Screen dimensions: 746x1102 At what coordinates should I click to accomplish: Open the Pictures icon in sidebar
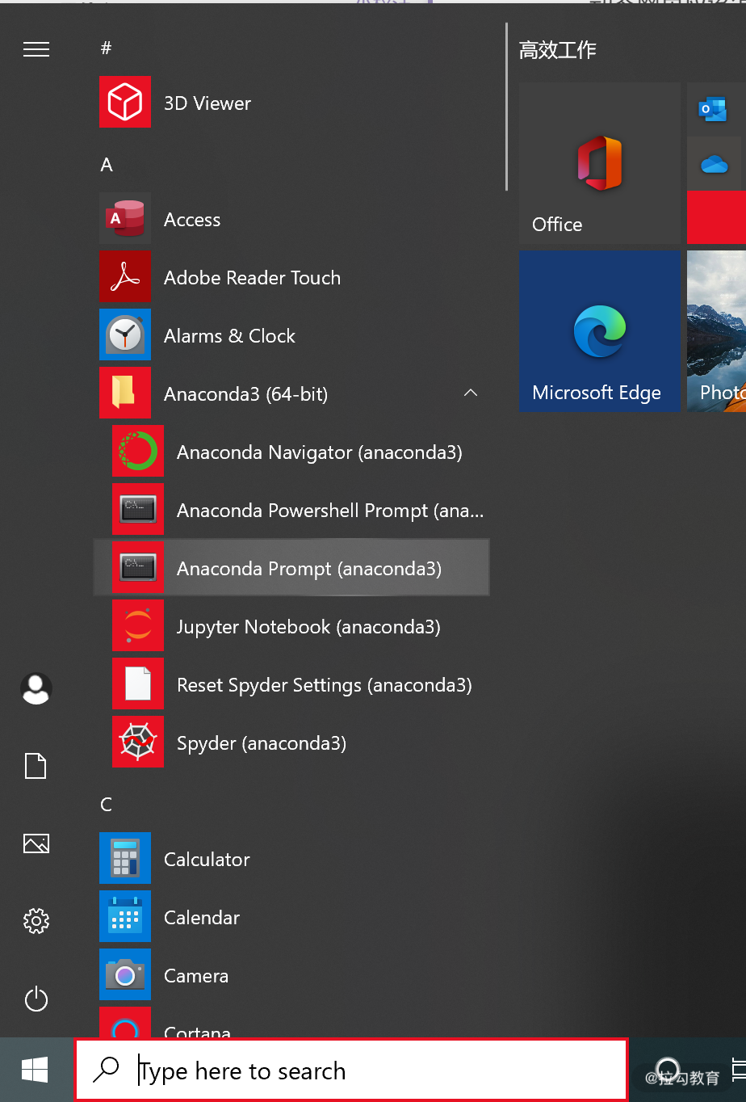click(x=36, y=843)
